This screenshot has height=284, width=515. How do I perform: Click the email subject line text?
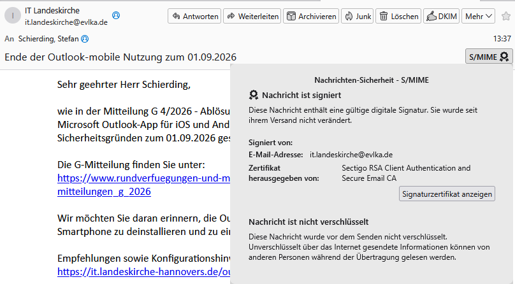[125, 57]
